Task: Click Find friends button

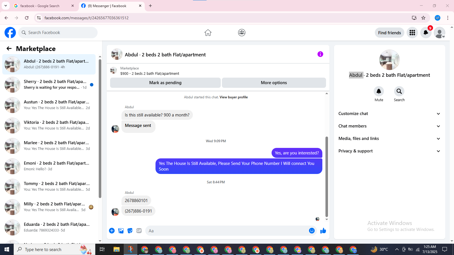Action: click(x=390, y=33)
